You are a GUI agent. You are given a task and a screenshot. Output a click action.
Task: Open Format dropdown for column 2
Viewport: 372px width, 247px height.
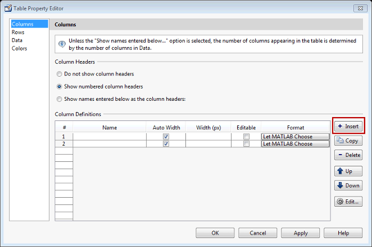[x=295, y=144]
